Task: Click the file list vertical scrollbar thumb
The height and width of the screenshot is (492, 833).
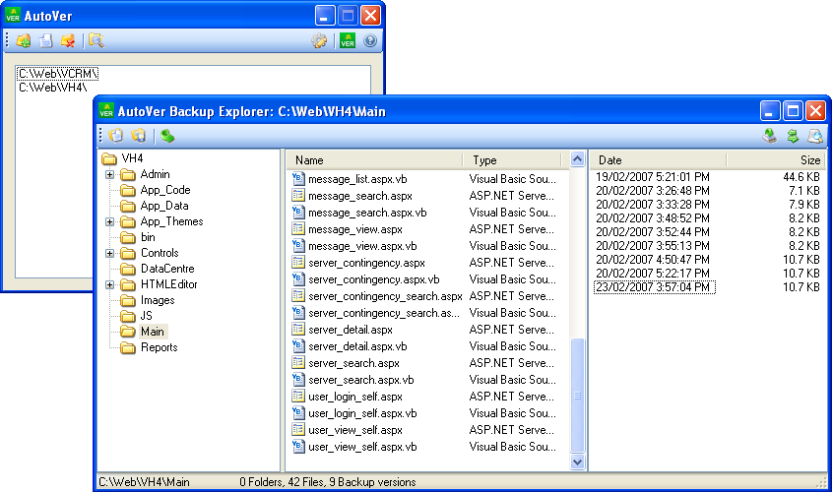Action: point(577,396)
